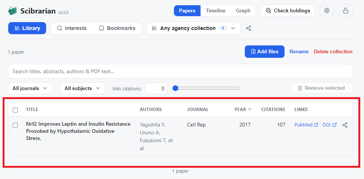Click the unlock padlock icon

tap(345, 11)
